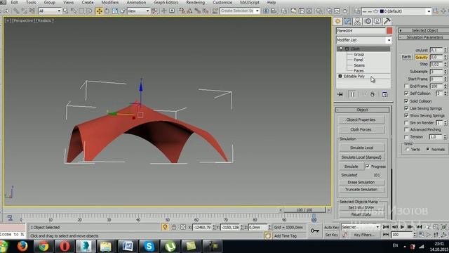The height and width of the screenshot is (253, 449).
Task: Toggle Show End Result icon
Action: click(x=352, y=94)
